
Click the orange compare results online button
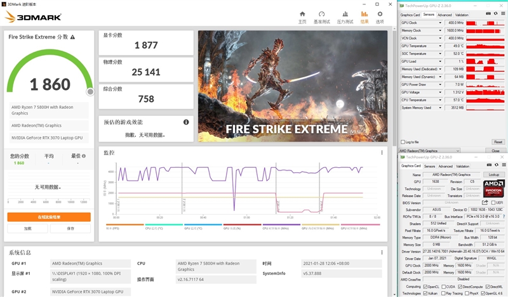click(x=49, y=217)
